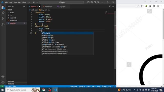Click style.css in the breadcrumb
This screenshot has width=164, height=92.
[34, 10]
